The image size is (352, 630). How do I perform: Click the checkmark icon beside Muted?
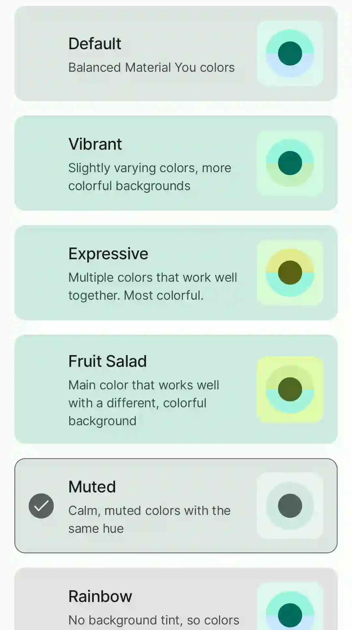pyautogui.click(x=41, y=506)
